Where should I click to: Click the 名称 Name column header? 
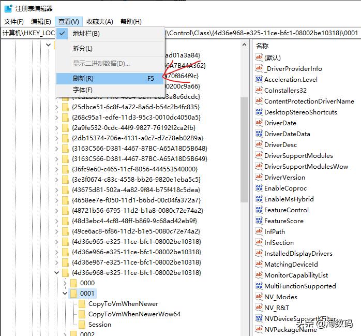click(262, 46)
